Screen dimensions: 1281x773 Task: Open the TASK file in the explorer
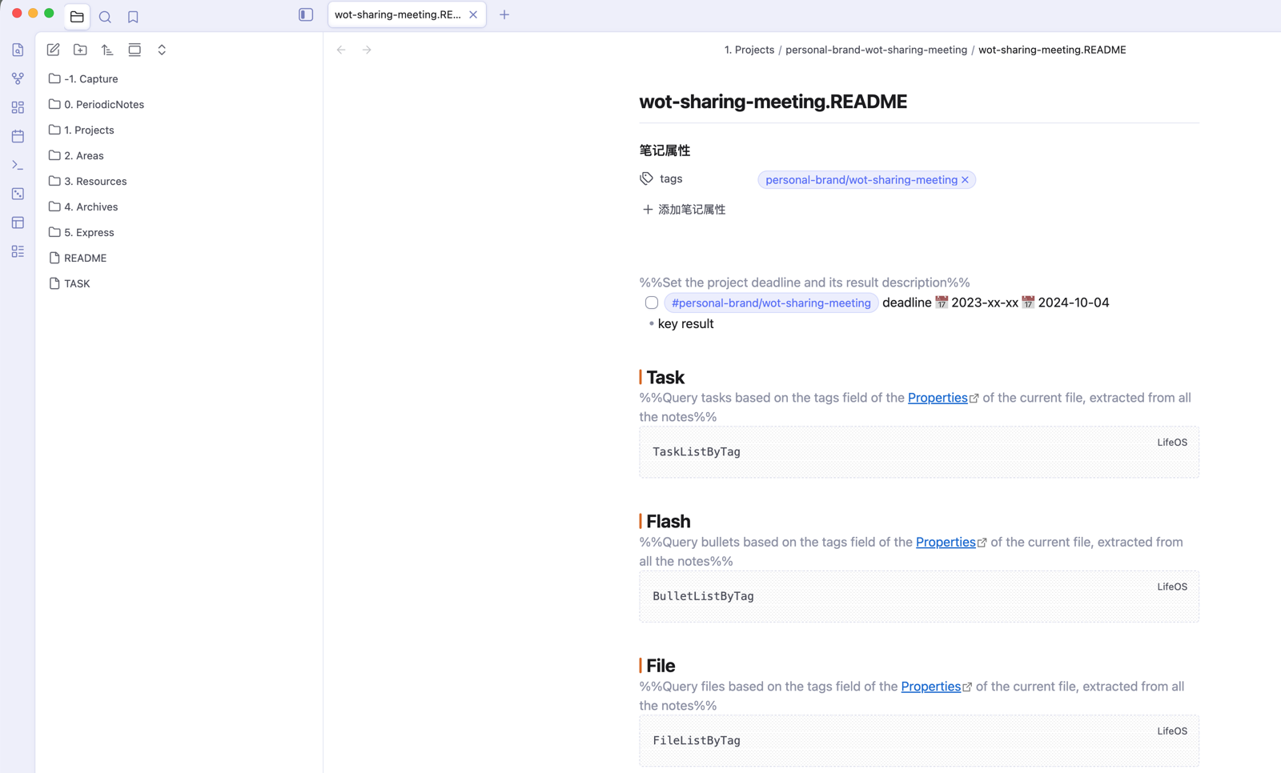[x=70, y=283]
